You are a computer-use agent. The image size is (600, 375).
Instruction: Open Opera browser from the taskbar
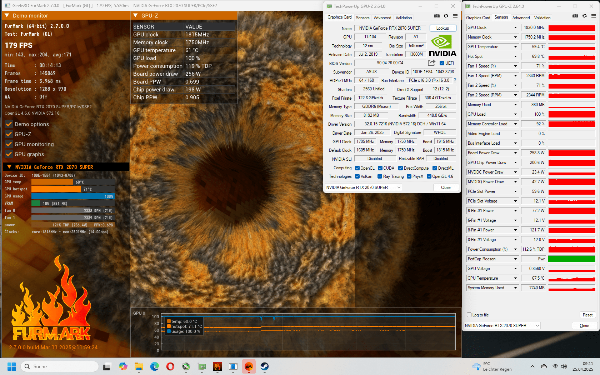pos(170,366)
